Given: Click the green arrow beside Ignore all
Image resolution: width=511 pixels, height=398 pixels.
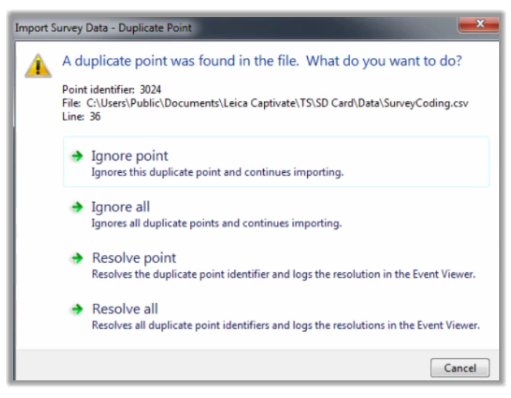Looking at the screenshot, I should (77, 207).
